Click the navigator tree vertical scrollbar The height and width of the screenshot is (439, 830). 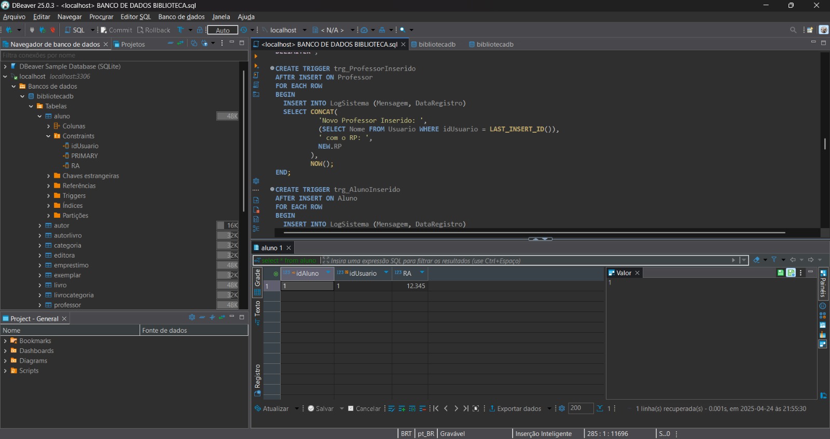pyautogui.click(x=243, y=140)
